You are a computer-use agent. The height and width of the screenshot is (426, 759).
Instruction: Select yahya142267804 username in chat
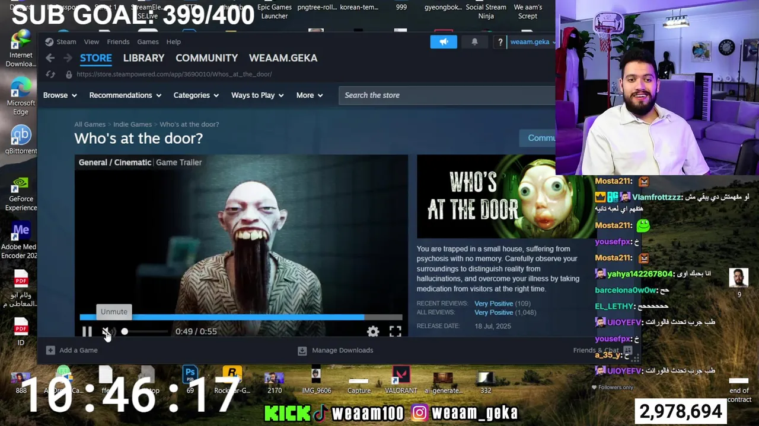(640, 274)
